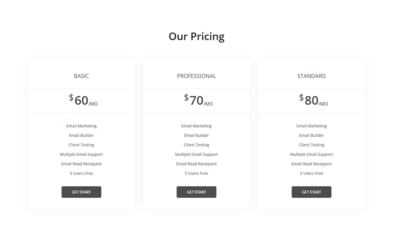The image size is (393, 244).
Task: Click the Professional plan GET START button
Action: coord(196,192)
